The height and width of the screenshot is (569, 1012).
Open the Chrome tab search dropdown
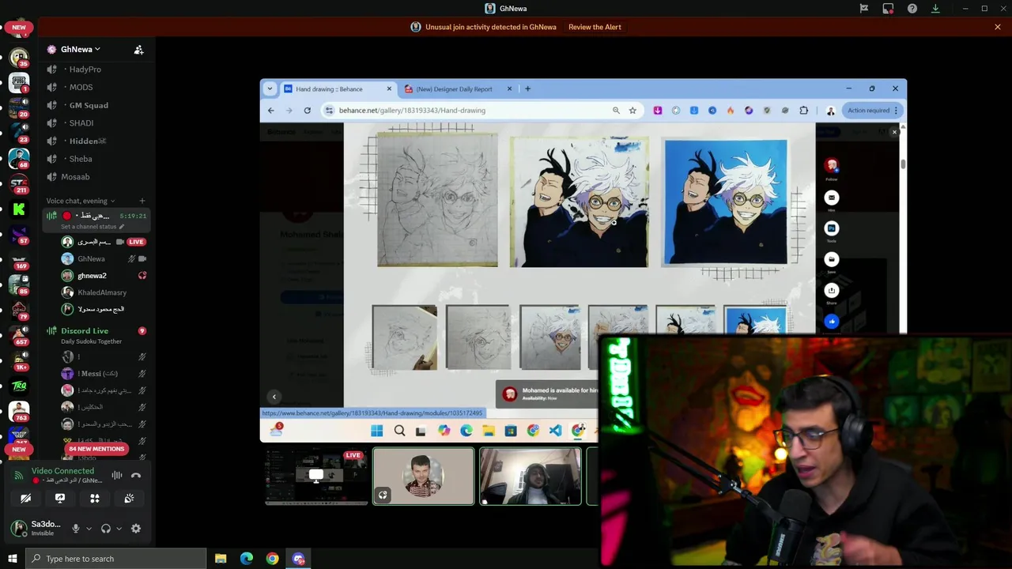(x=270, y=89)
